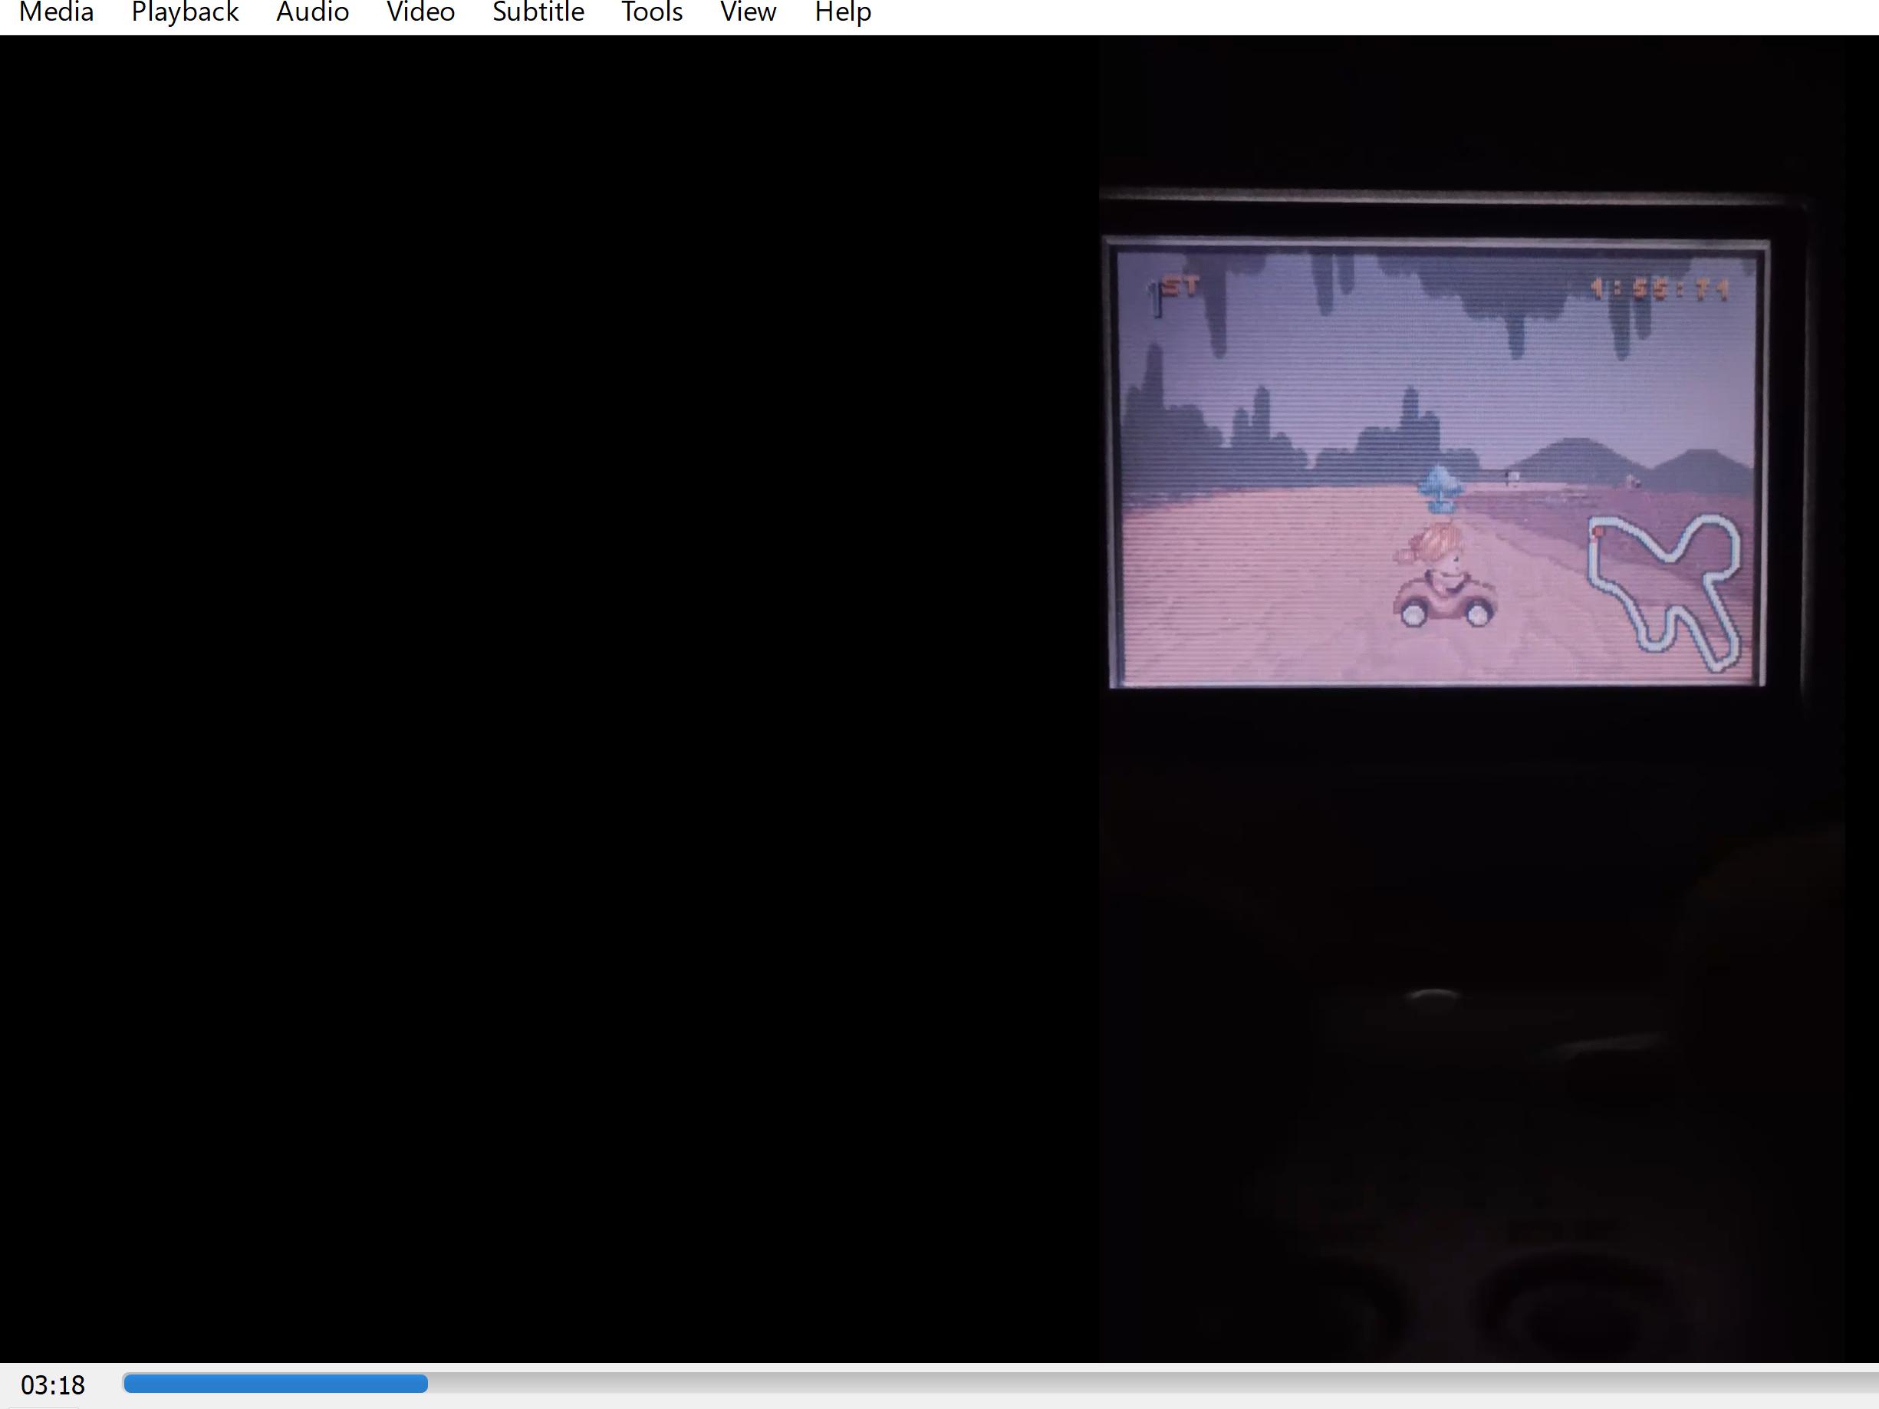The height and width of the screenshot is (1409, 1879).
Task: Open the Video menu
Action: point(420,13)
